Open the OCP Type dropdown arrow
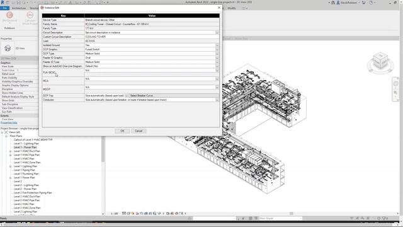The image size is (403, 227). [217, 54]
